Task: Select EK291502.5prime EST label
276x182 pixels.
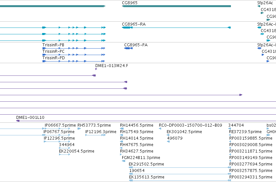Action: [147, 164]
